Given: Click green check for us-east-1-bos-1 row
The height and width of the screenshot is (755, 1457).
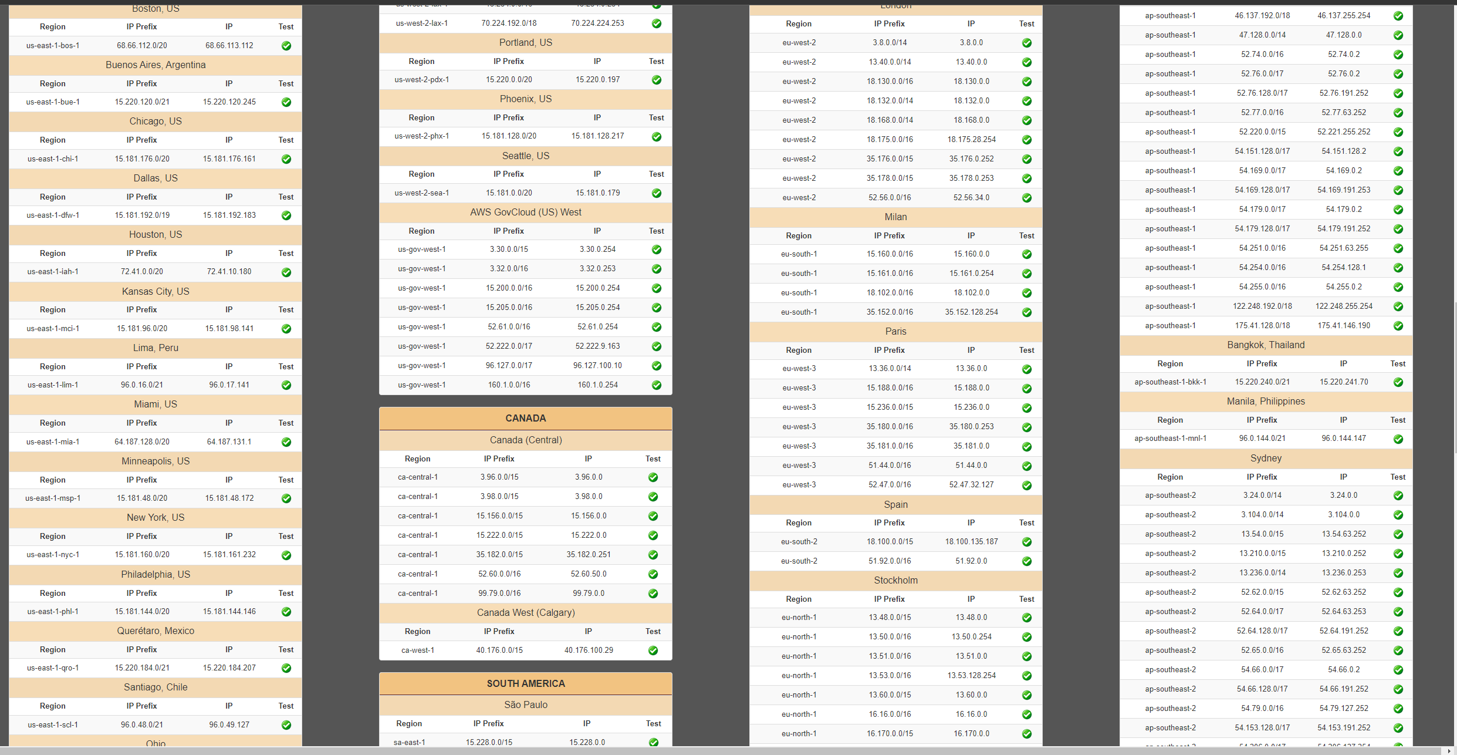Looking at the screenshot, I should 286,46.
